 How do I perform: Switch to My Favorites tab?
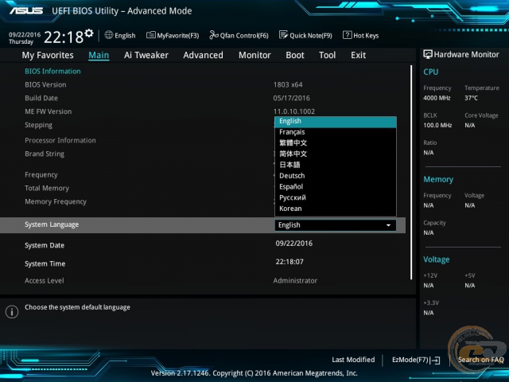coord(48,55)
